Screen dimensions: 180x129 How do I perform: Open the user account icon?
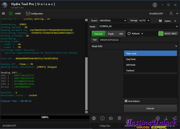[x=171, y=13]
